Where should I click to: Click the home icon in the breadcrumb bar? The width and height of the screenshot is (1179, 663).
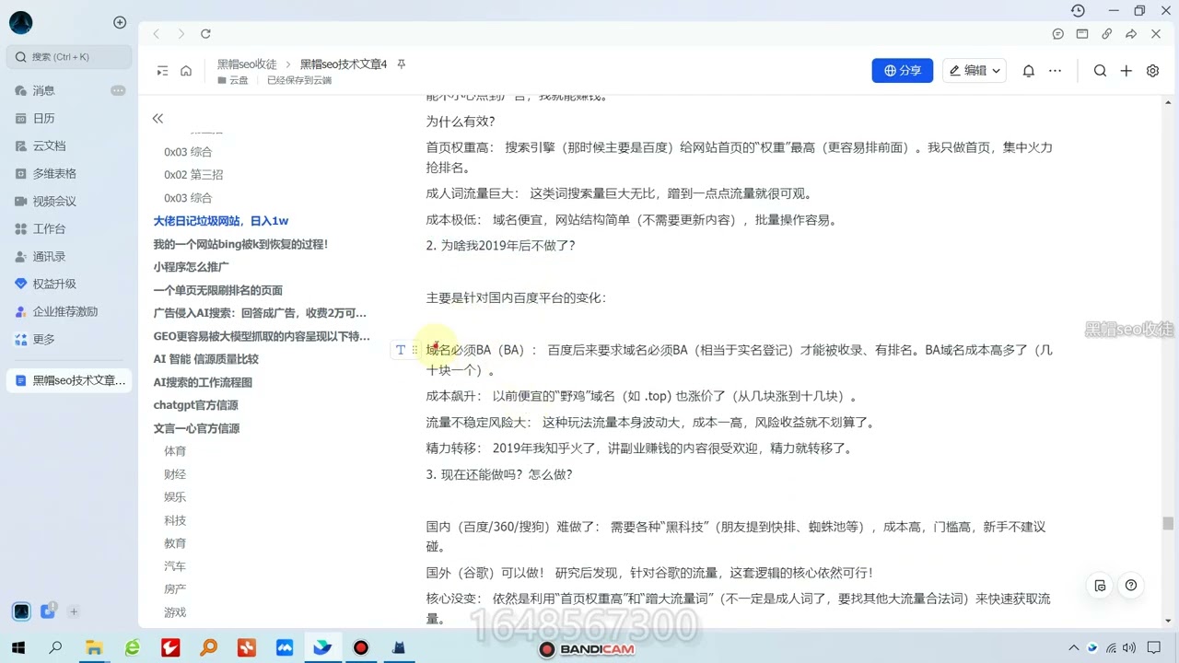[x=186, y=71]
